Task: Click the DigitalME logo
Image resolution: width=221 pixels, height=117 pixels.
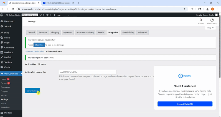Action: click(x=185, y=76)
